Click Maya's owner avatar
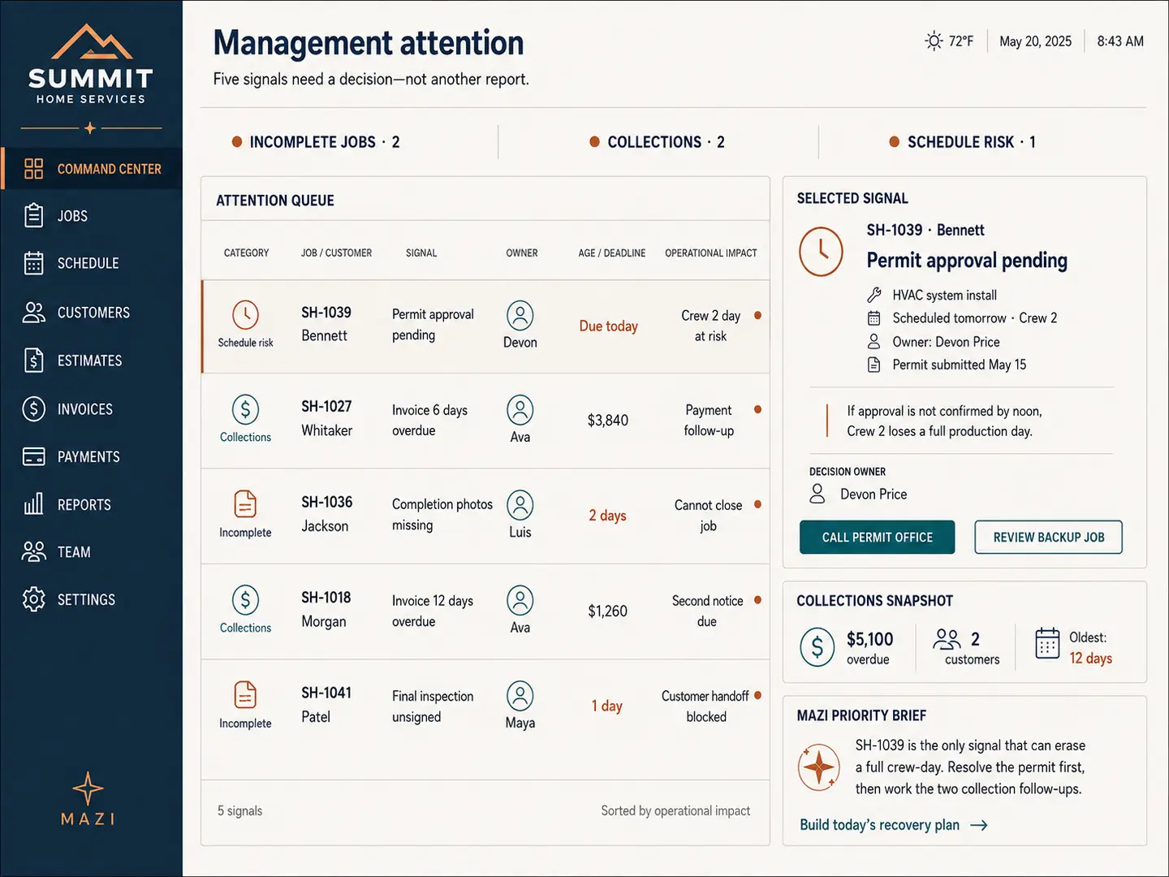Viewport: 1169px width, 877px height. [520, 696]
